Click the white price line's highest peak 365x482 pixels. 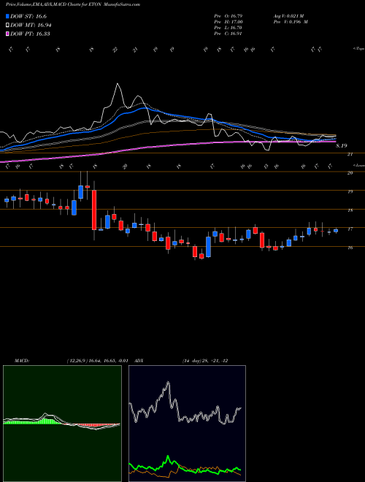tap(118, 83)
